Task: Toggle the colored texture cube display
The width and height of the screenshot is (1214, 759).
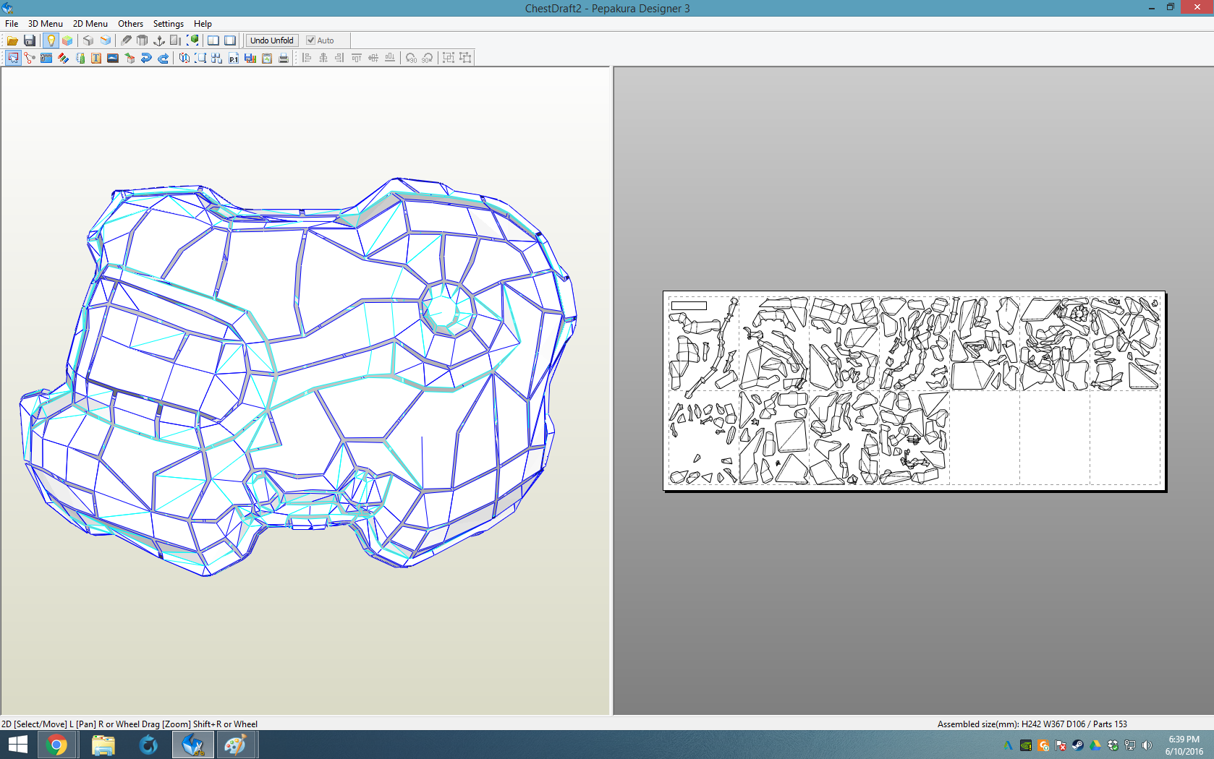Action: coord(67,40)
